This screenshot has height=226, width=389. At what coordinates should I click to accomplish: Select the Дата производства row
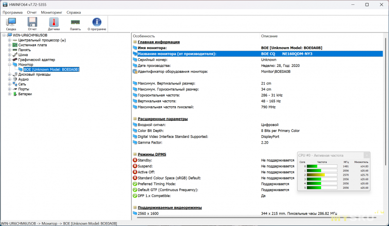(258, 65)
